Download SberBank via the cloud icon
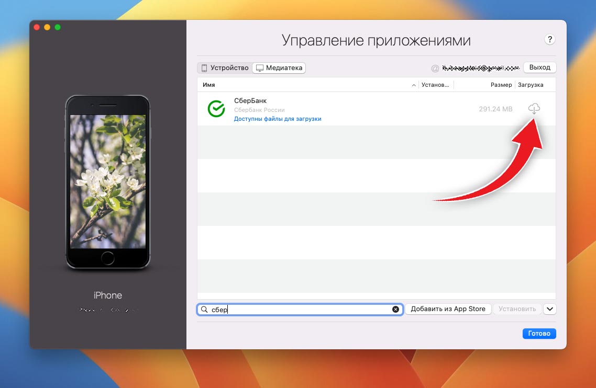Image resolution: width=596 pixels, height=388 pixels. coord(534,109)
